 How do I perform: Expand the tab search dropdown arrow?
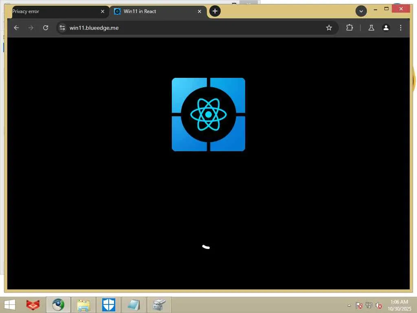click(x=361, y=11)
